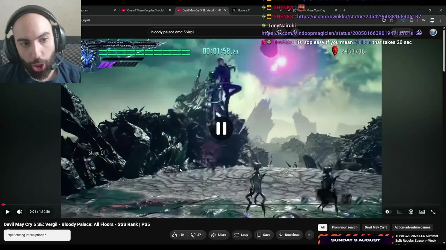Open the uwukko status link in chat
This screenshot has height=250, width=446.
tap(359, 17)
